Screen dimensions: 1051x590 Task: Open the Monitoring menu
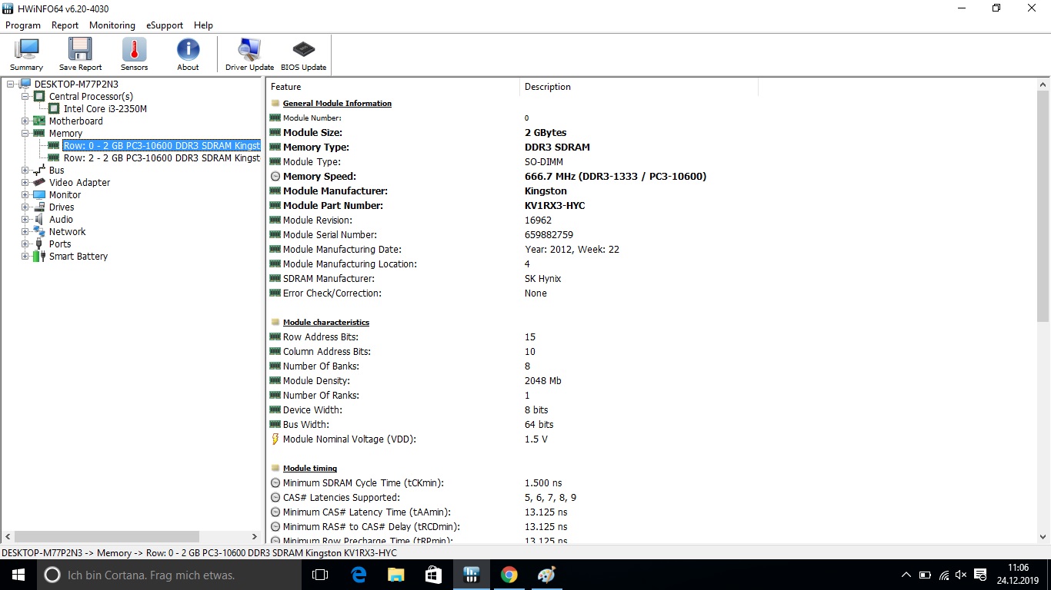(112, 25)
